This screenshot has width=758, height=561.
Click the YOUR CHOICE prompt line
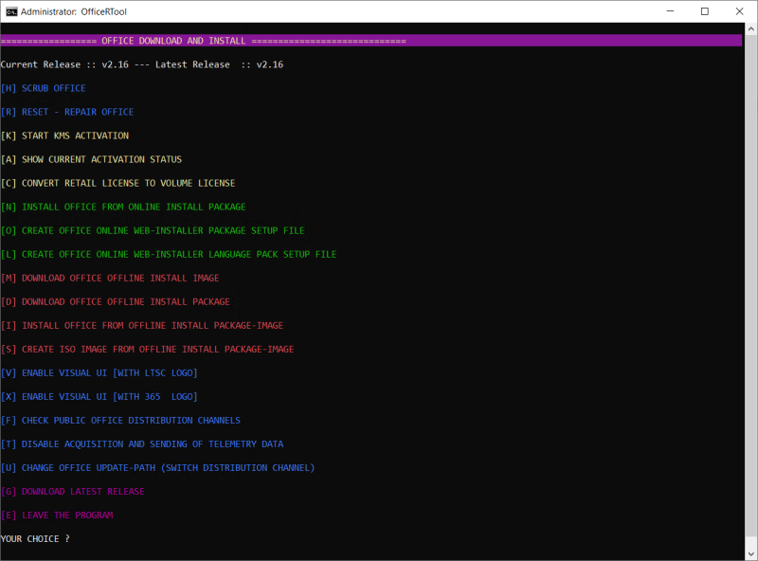[x=35, y=538]
